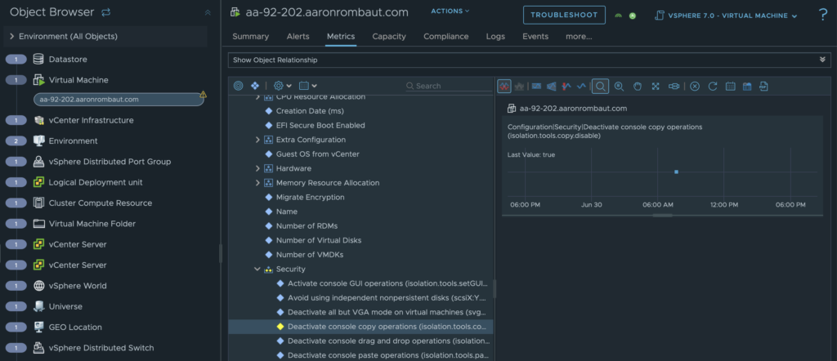Collapse the Security tree node
Screen dimensions: 837x361
(x=257, y=269)
